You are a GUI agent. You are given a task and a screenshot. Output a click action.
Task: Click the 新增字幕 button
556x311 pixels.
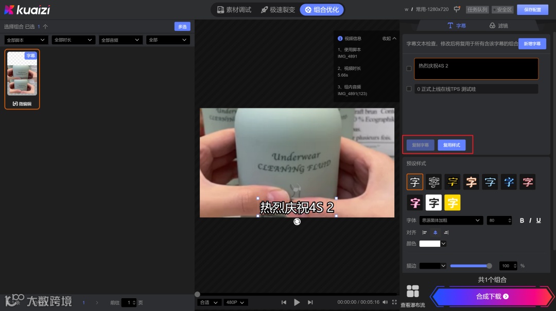tap(532, 44)
